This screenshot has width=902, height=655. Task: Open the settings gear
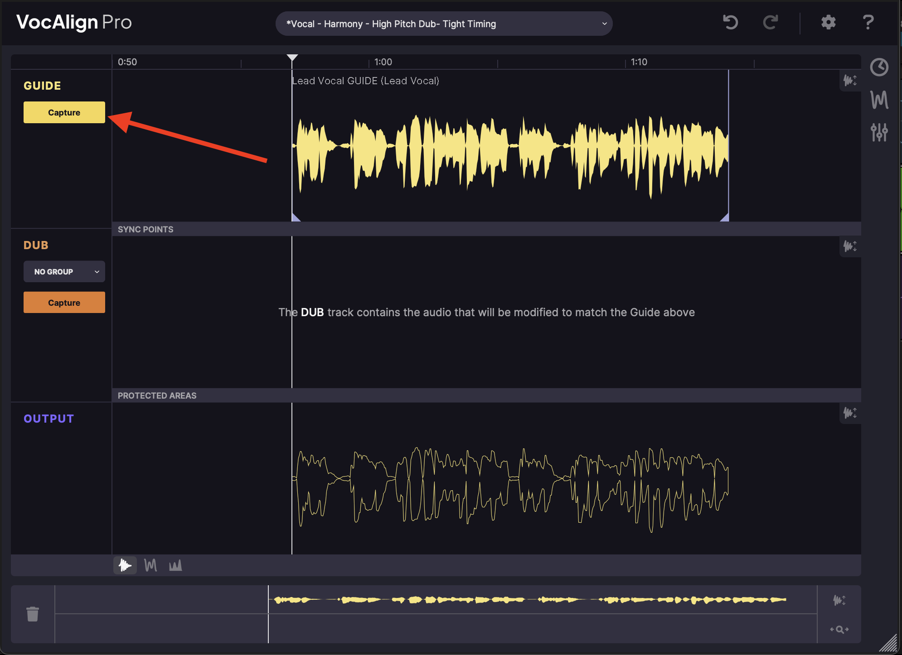(828, 23)
